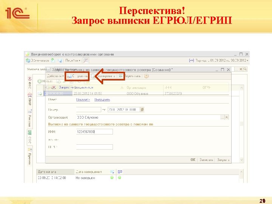Click the ИНН input field
This screenshot has width=272, height=204.
click(x=94, y=132)
